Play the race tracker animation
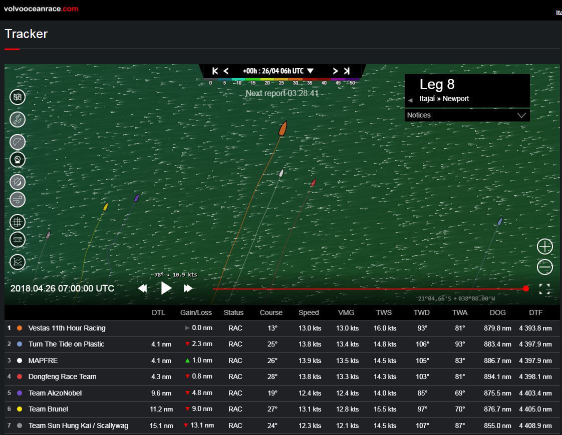 166,288
